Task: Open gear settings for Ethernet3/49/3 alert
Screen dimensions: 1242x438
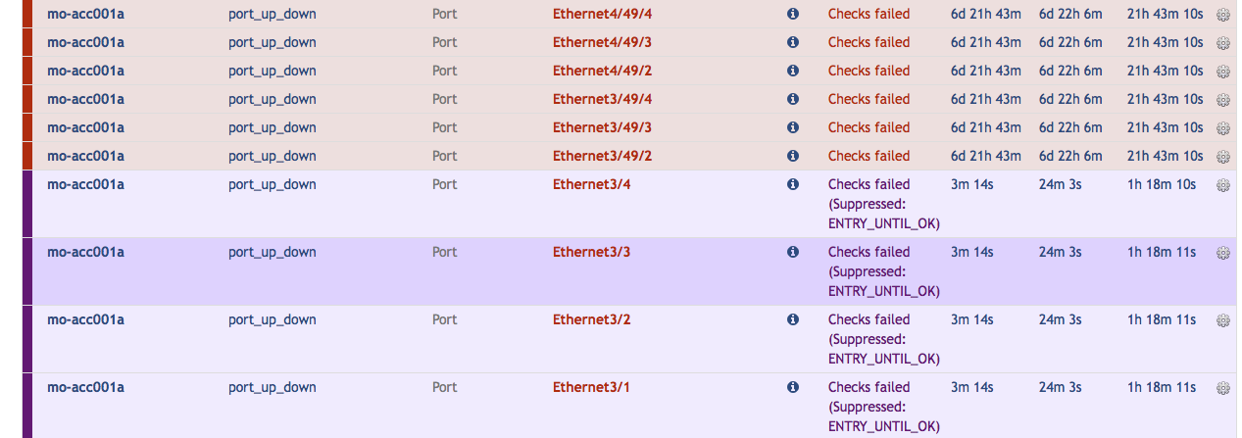Action: [1223, 128]
